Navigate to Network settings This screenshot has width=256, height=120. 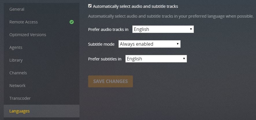tap(17, 86)
